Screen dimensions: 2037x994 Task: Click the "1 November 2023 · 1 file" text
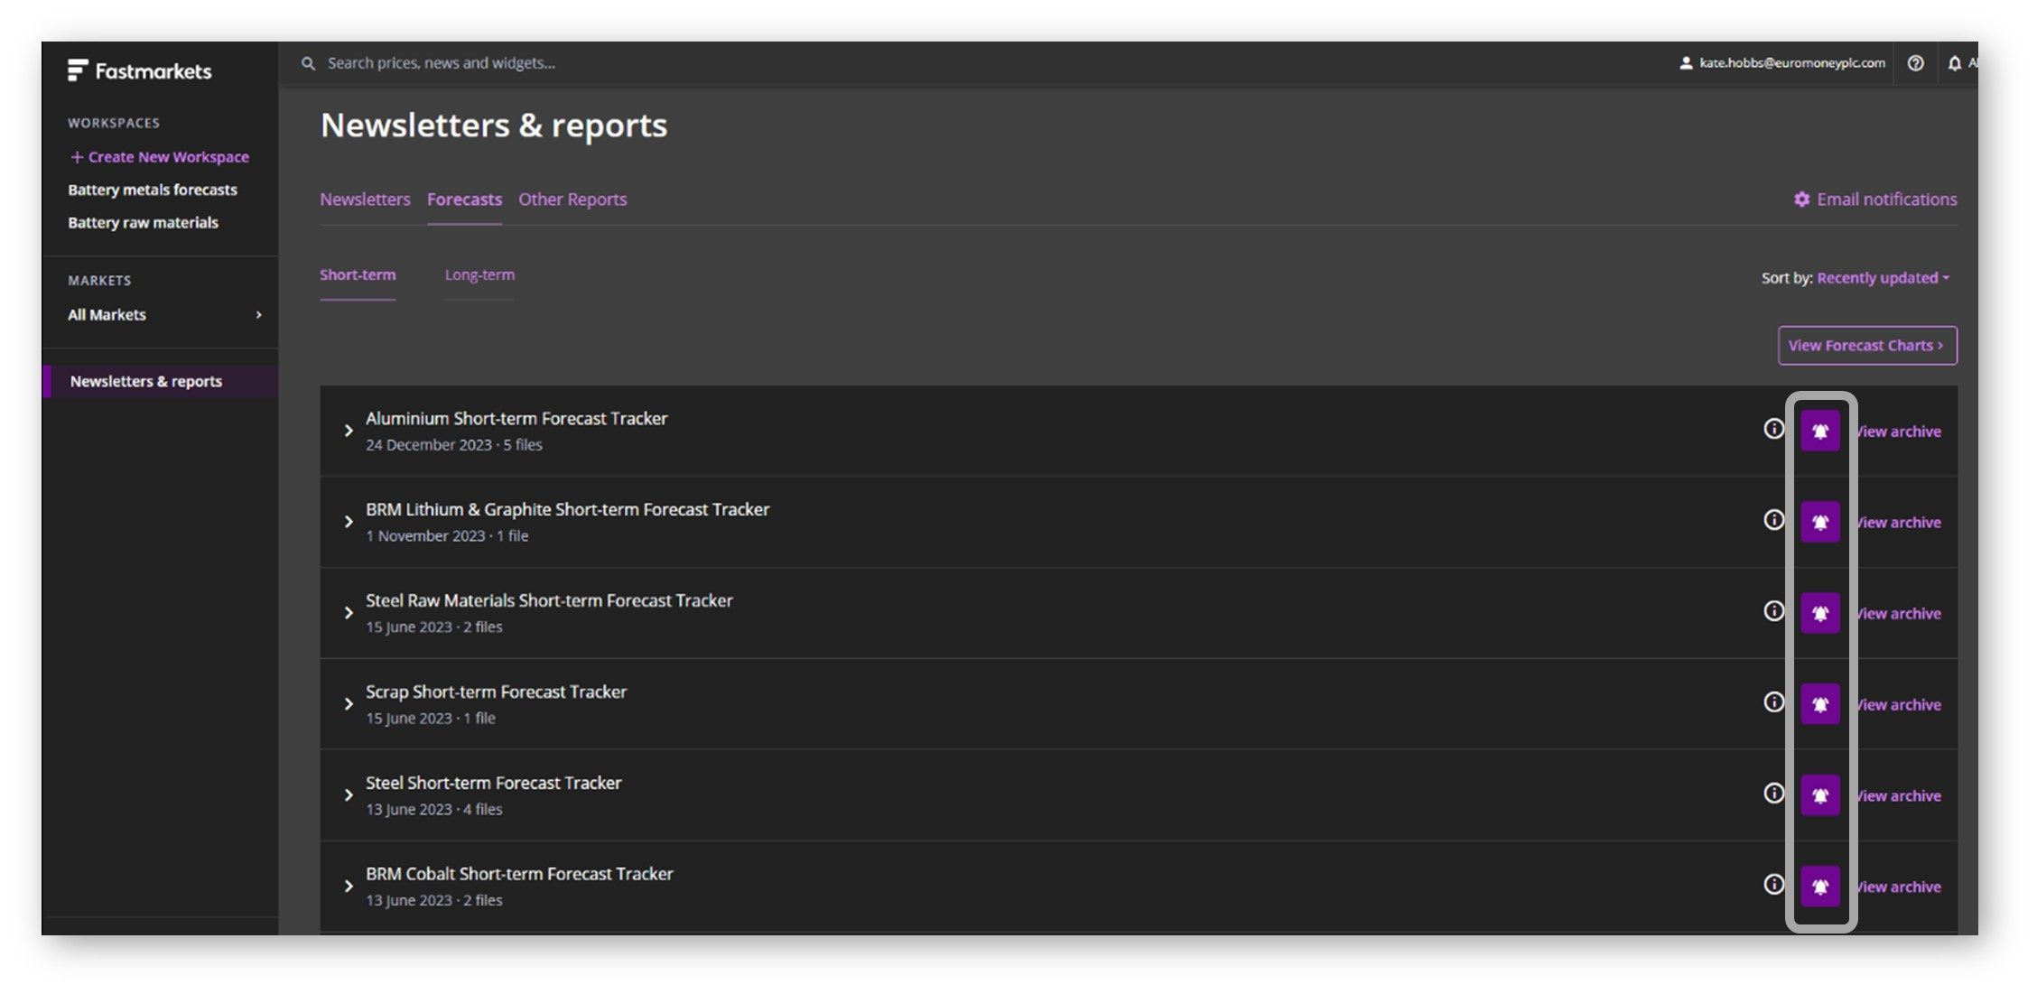point(447,536)
